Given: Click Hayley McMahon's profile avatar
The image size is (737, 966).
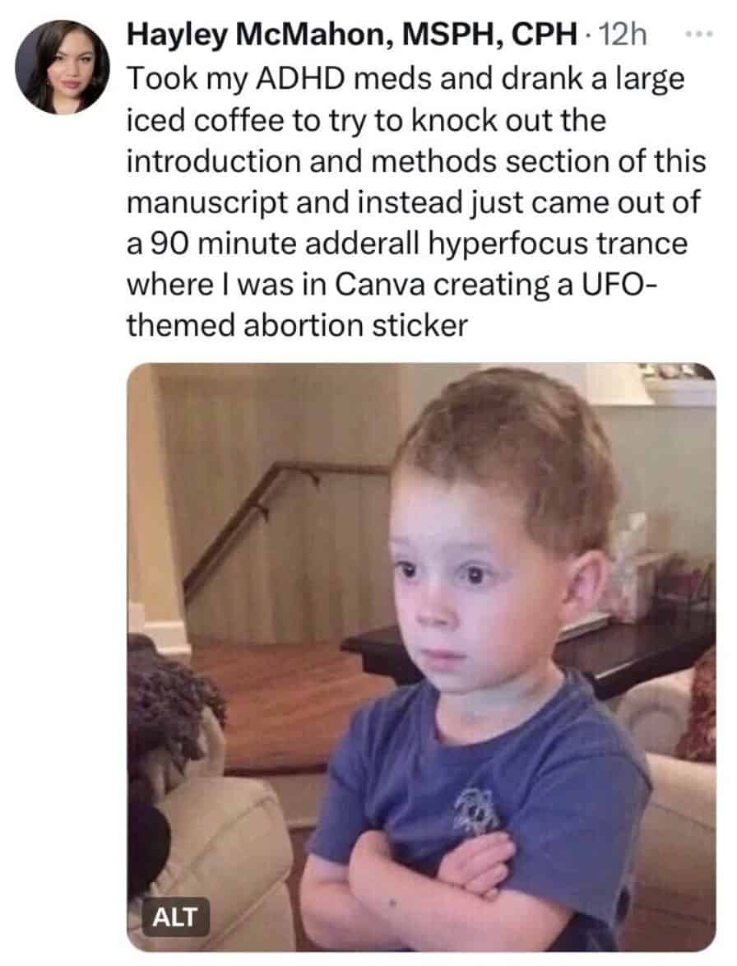Looking at the screenshot, I should coord(63,67).
